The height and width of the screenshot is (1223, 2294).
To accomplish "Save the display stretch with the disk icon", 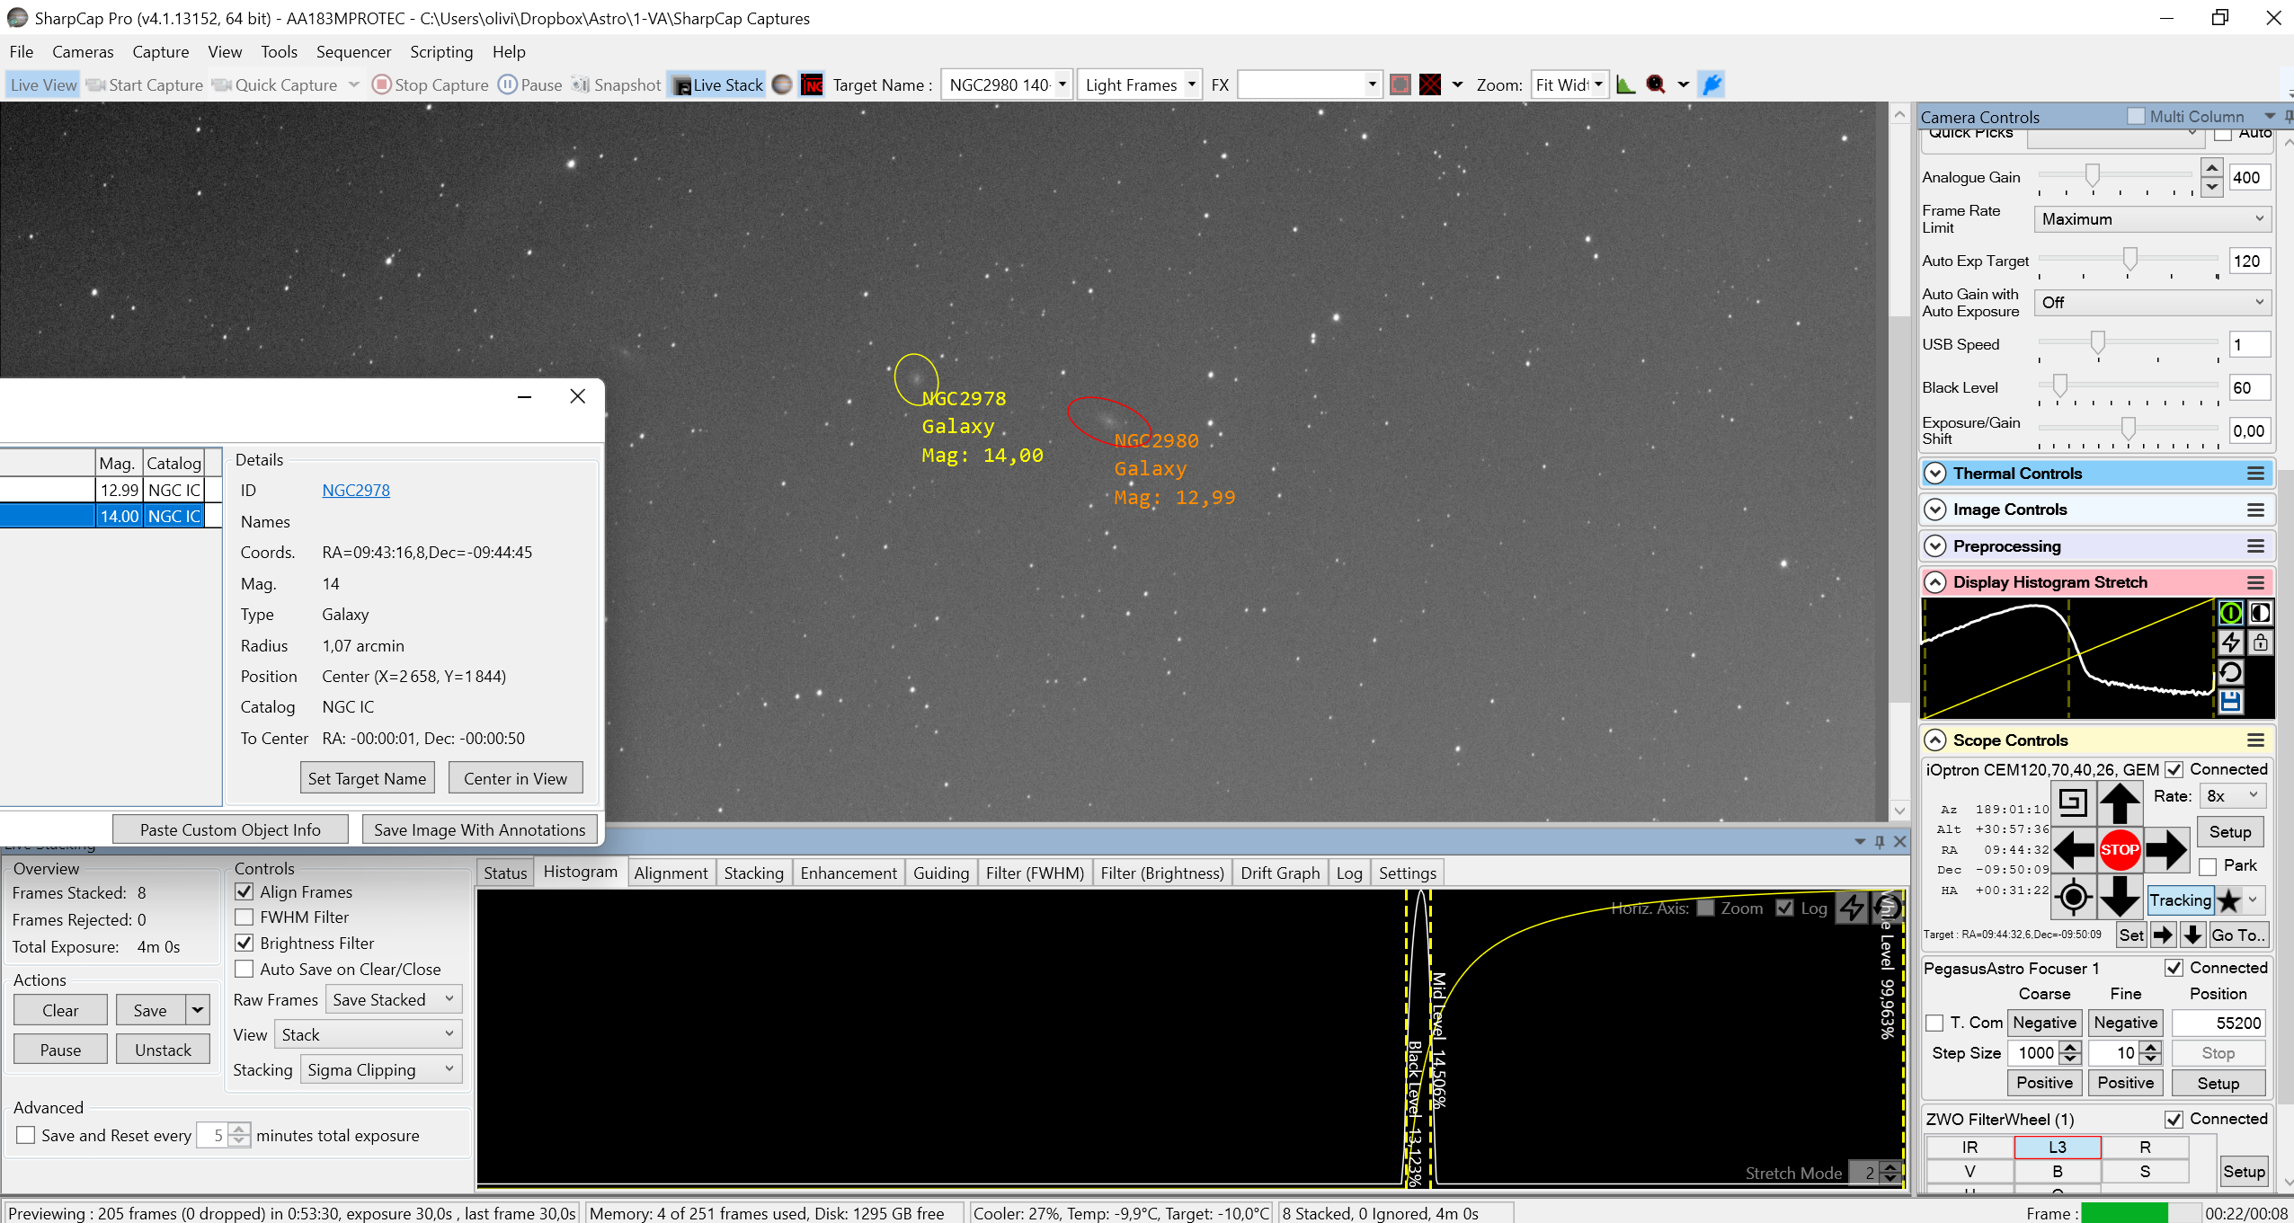I will point(2230,701).
